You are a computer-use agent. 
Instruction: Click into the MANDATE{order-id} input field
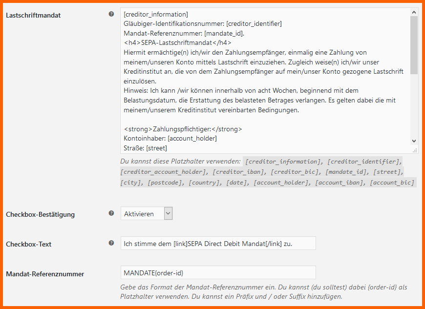click(x=218, y=273)
